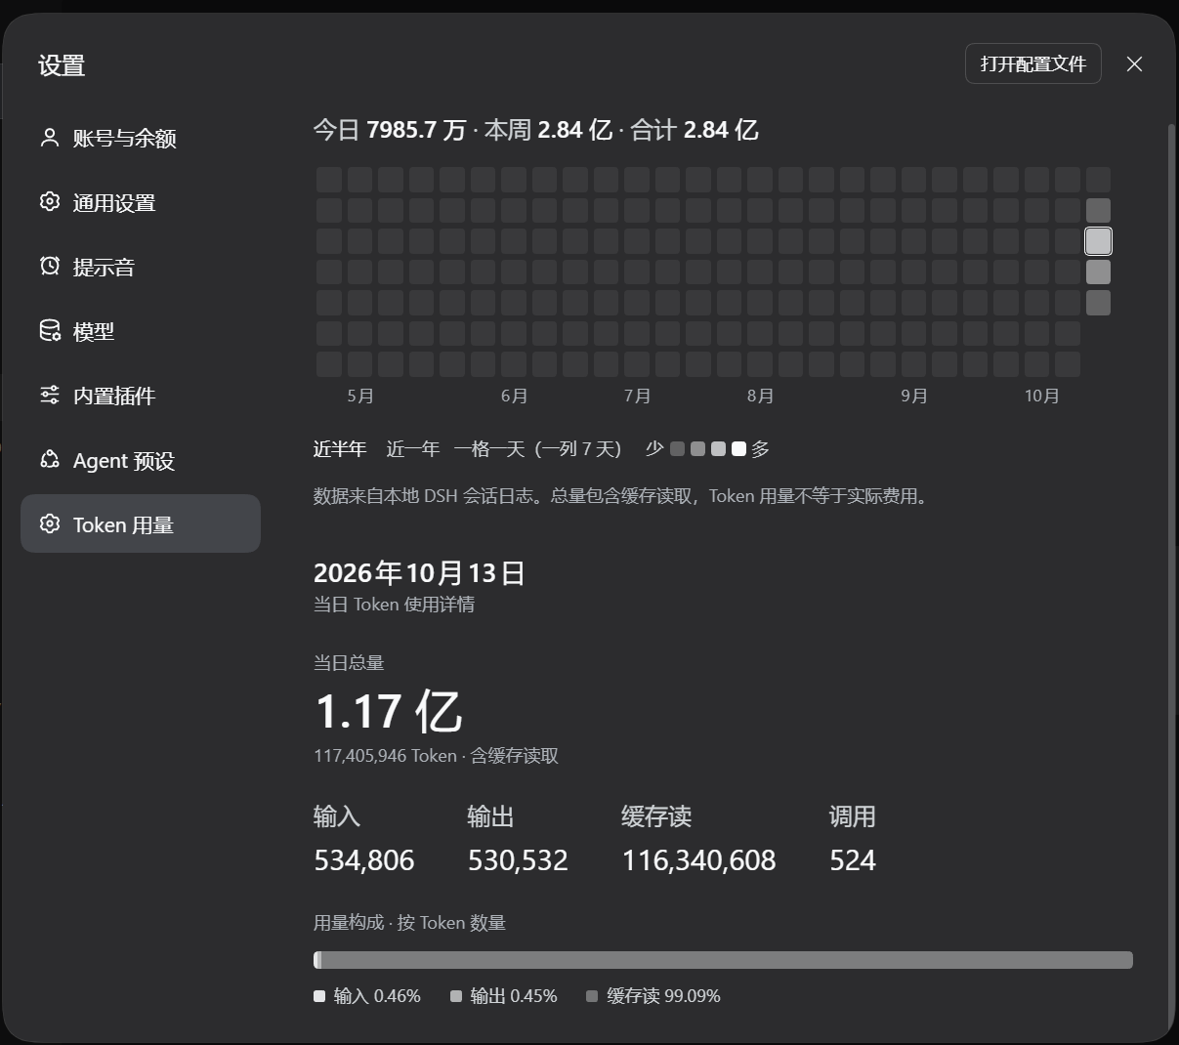Click the 缓存读 99.09% legend entry

(653, 996)
